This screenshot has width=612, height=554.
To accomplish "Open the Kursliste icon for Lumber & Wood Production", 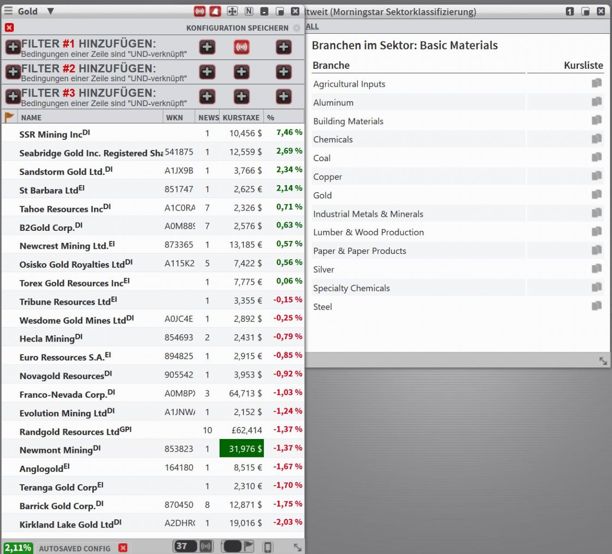I will coord(597,231).
